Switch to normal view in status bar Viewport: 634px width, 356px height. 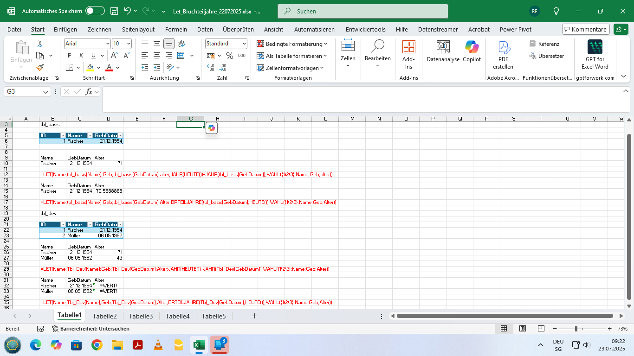tap(504, 329)
